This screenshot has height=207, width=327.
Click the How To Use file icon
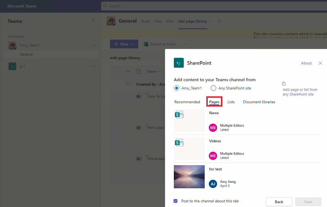click(139, 96)
